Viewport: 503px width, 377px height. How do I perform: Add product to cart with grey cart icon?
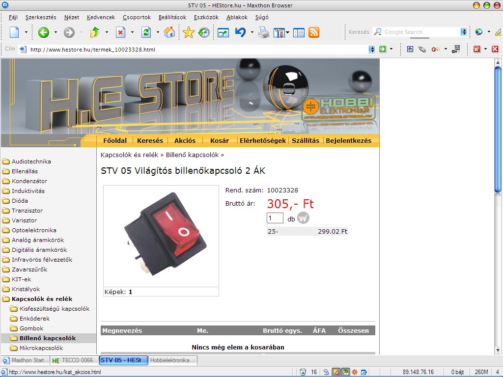(303, 218)
